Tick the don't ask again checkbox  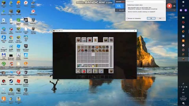tap(127, 18)
